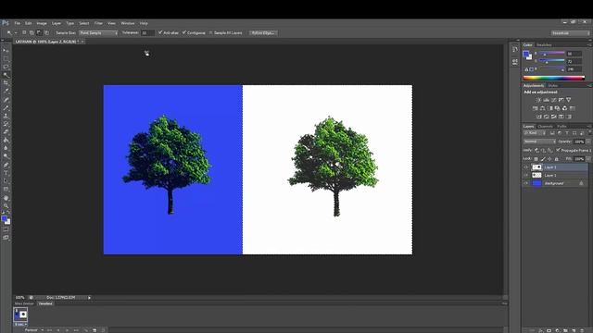The image size is (593, 333).
Task: Toggle Propagate Frame 1 checkbox
Action: point(558,150)
